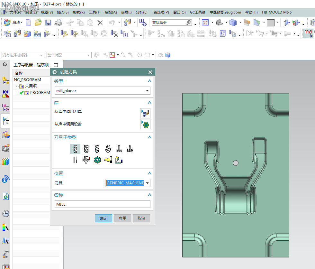Collapse the 名称 section
Screen dimensions: 315x269
point(149,195)
